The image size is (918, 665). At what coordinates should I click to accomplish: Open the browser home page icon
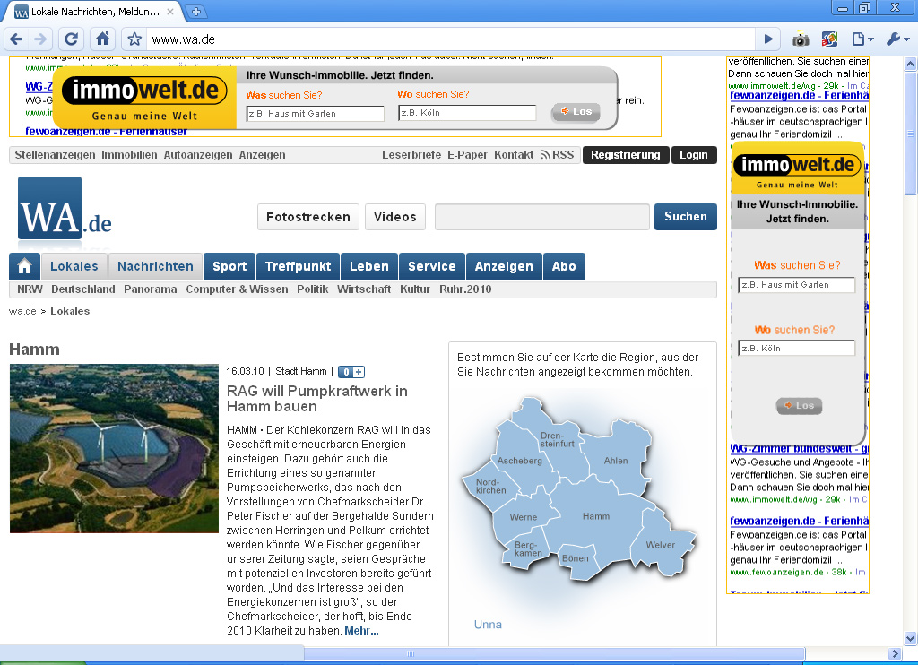tap(102, 39)
